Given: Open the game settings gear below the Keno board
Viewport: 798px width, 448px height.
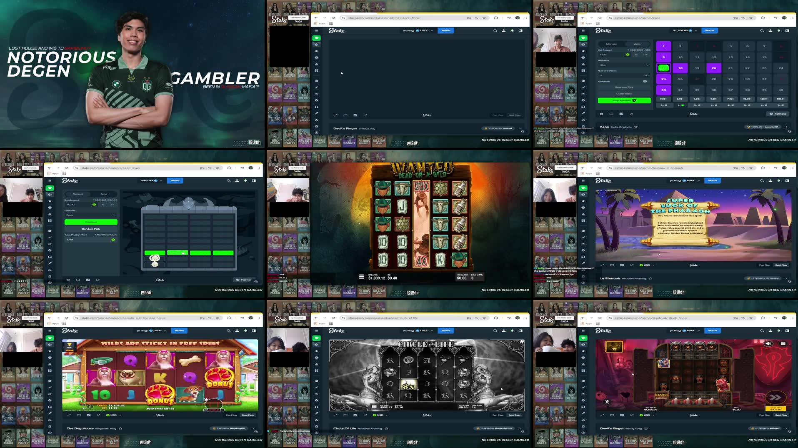Looking at the screenshot, I should pyautogui.click(x=601, y=114).
